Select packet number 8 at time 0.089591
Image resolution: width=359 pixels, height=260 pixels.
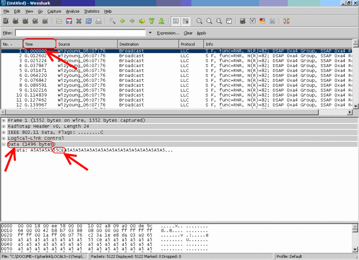click(x=176, y=85)
